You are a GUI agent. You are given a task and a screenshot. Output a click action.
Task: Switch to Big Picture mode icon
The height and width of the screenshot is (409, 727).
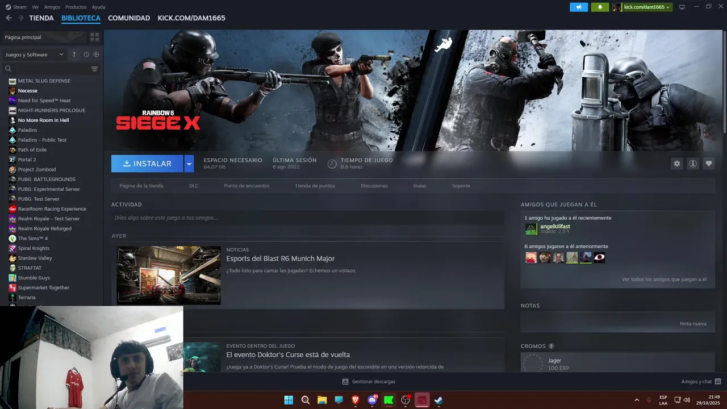pos(682,7)
